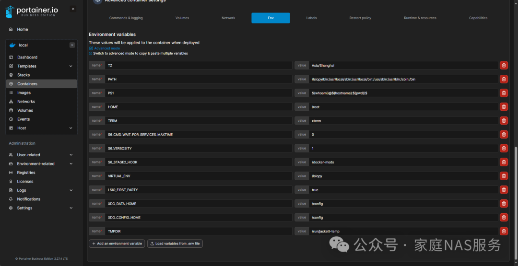518x266 pixels.
Task: Click the Portainer.io logo
Action: click(x=32, y=12)
